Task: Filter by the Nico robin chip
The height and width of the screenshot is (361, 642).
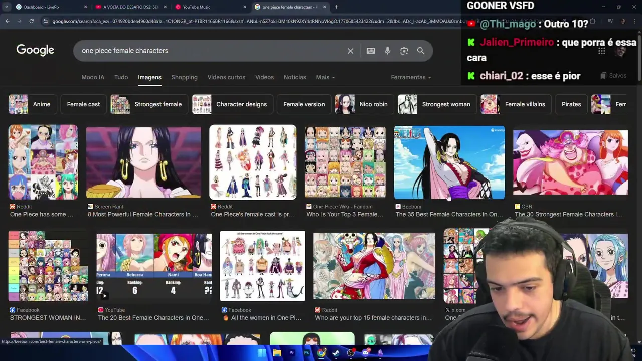Action: coord(364,104)
